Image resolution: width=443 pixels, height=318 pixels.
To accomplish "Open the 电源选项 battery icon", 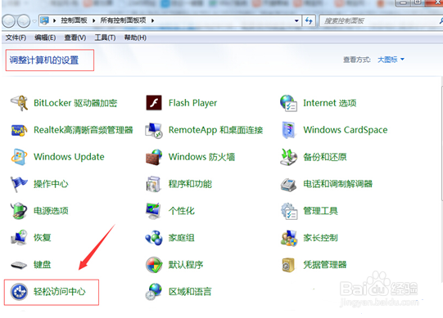I will pyautogui.click(x=19, y=211).
